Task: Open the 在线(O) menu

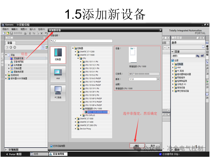Action: [x=41, y=29]
